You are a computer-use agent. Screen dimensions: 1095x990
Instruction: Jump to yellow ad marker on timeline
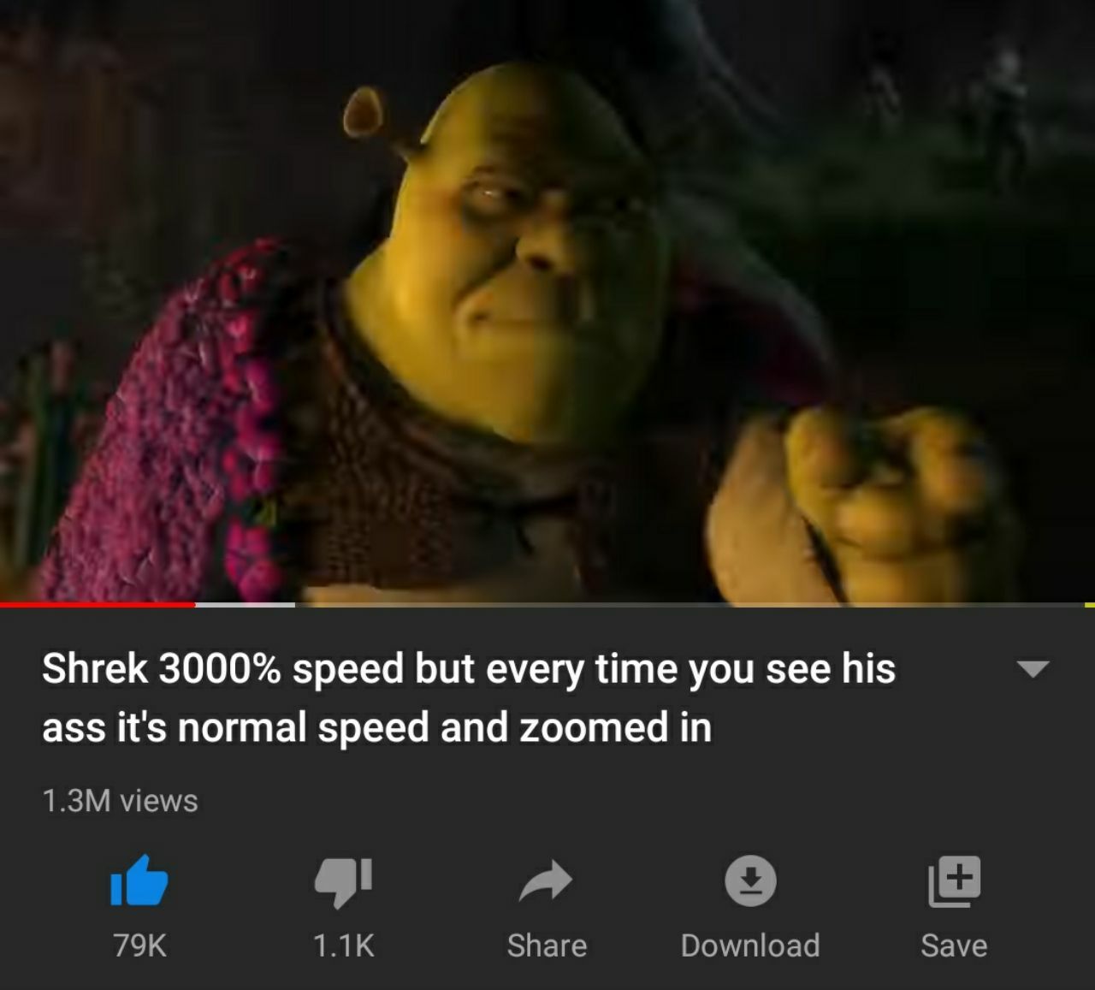coord(1090,605)
